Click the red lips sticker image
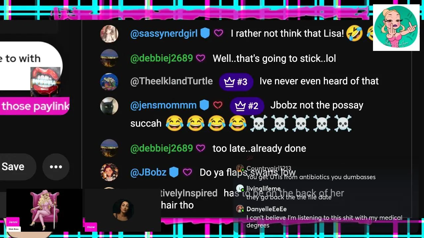Screen dimensions: 424x238 coord(46,81)
